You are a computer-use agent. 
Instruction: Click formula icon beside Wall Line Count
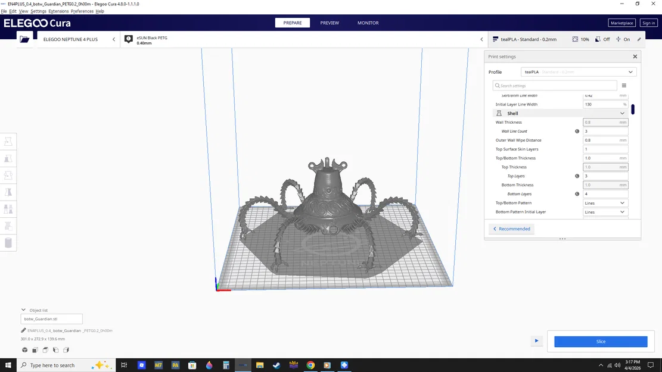tap(577, 131)
